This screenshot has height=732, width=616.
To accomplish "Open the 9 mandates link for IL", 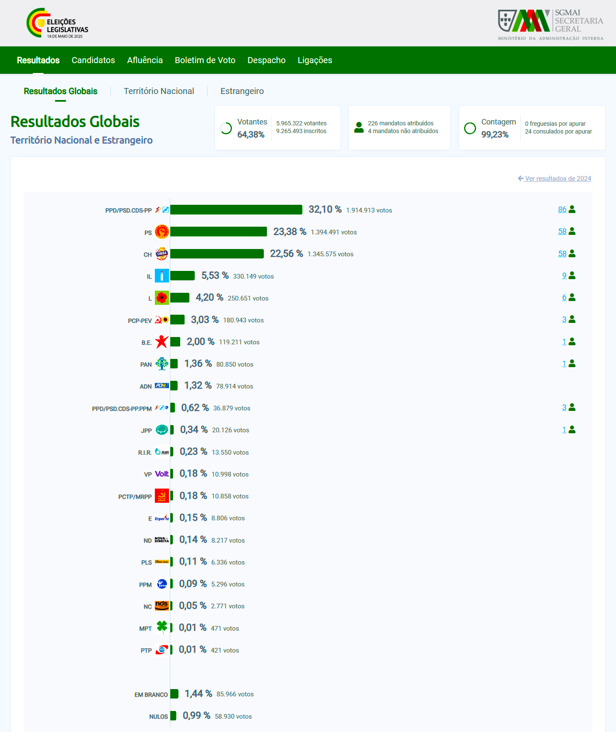I will 564,276.
